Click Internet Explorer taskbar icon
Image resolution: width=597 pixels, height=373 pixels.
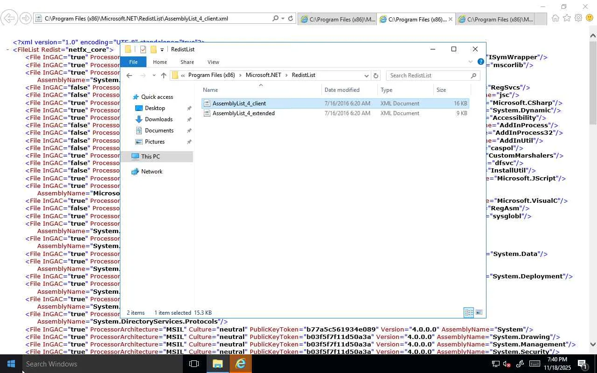click(x=241, y=364)
